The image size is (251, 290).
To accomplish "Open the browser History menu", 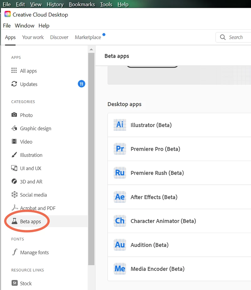I will click(55, 4).
